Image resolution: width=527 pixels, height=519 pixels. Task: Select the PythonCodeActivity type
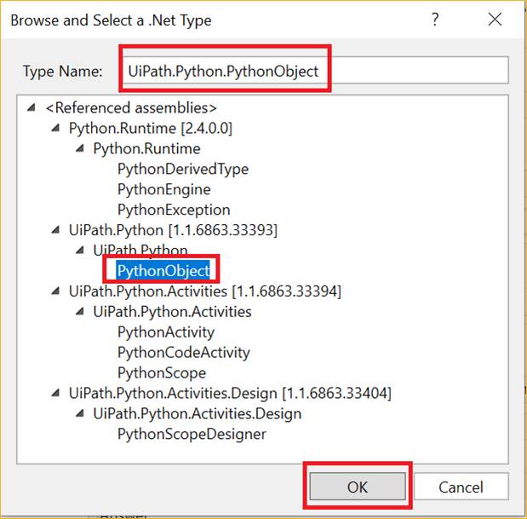click(x=184, y=353)
